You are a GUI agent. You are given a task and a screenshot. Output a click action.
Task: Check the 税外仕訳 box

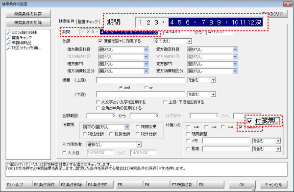pyautogui.click(x=137, y=134)
